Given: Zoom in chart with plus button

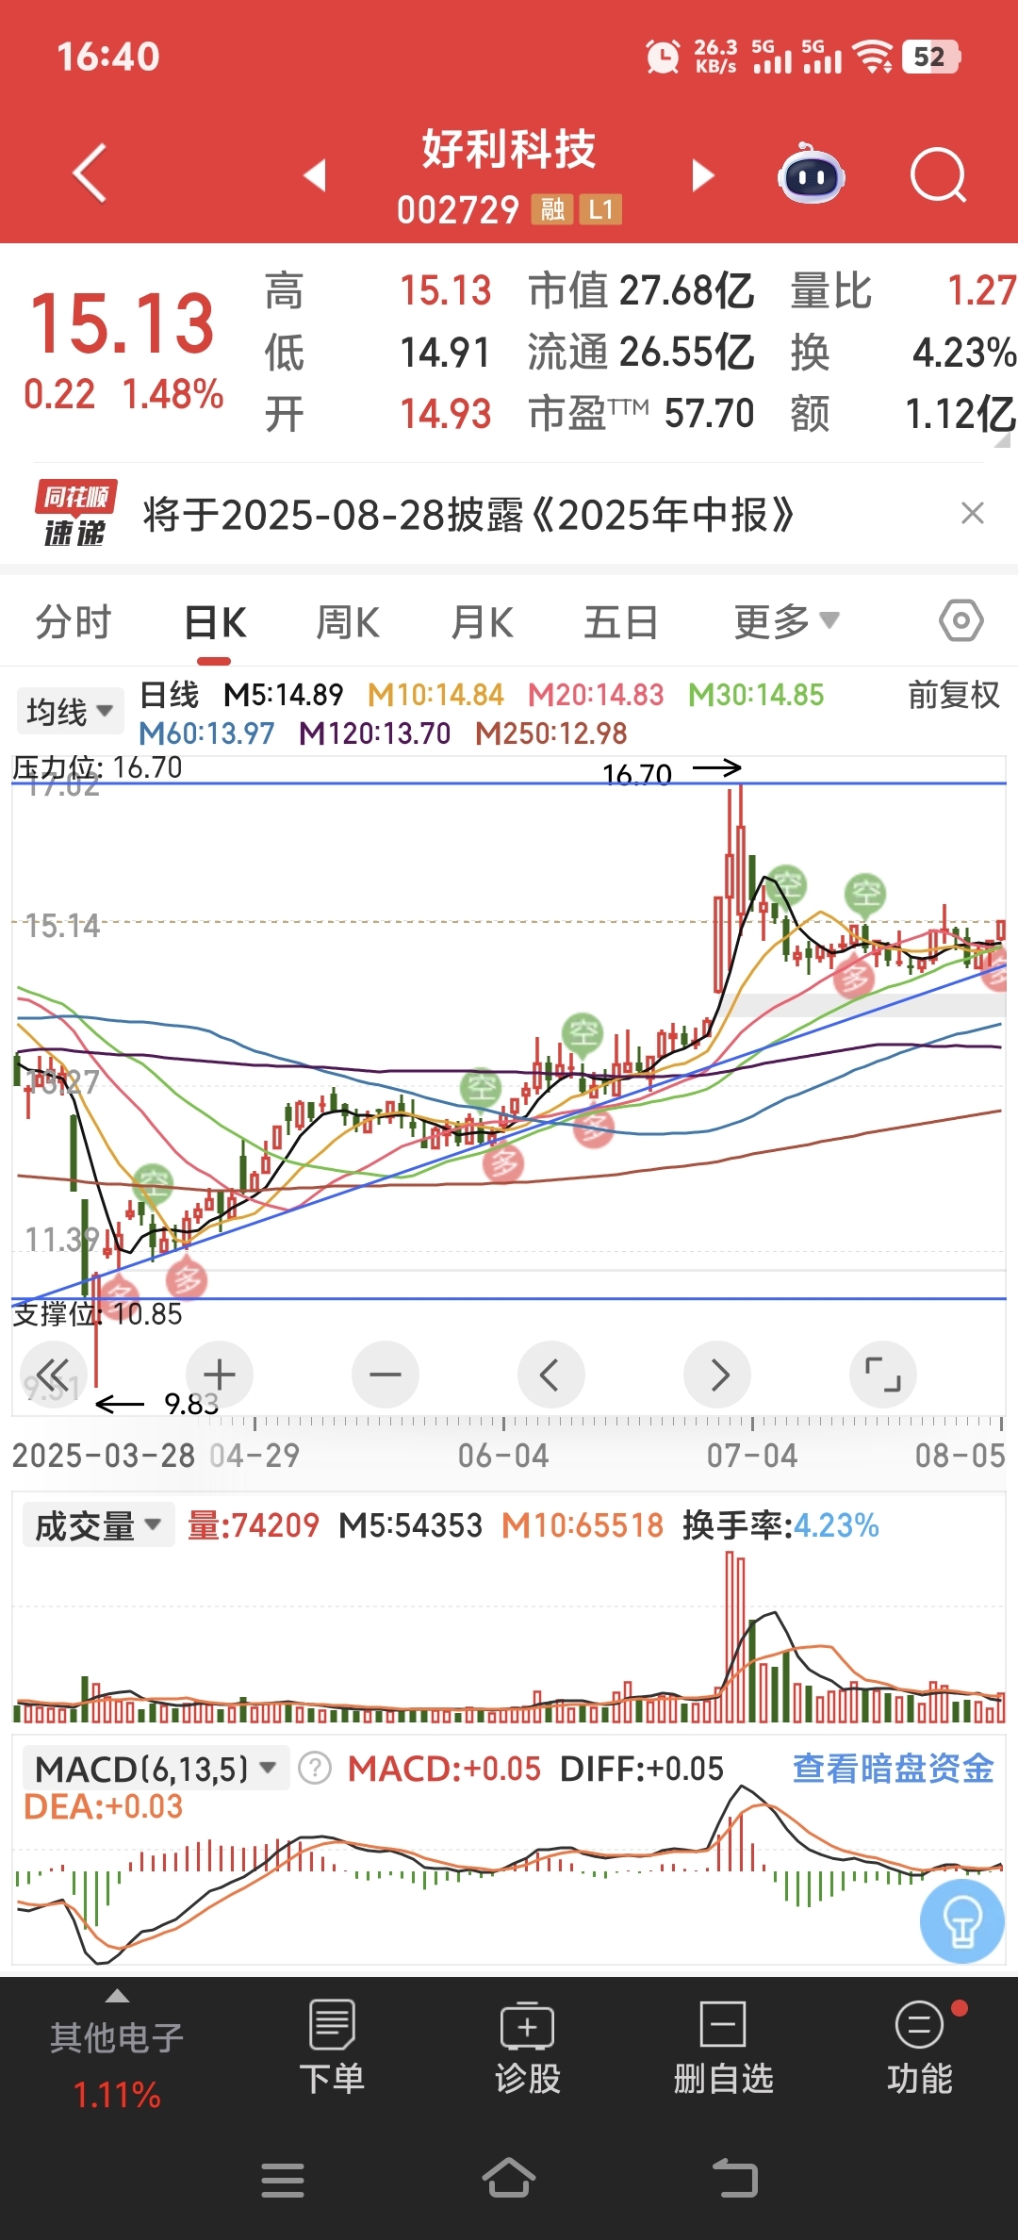Looking at the screenshot, I should 219,1374.
